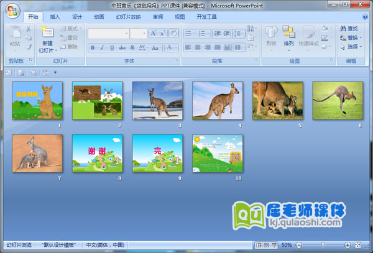Open the font size combo box
The image size is (373, 253).
tap(139, 34)
